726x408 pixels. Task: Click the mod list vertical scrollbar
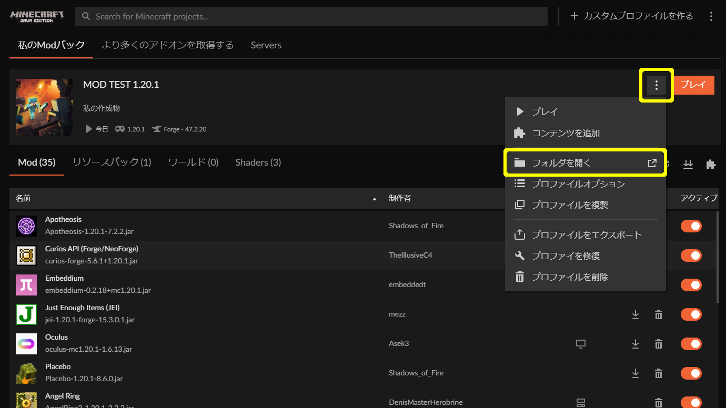click(x=718, y=258)
